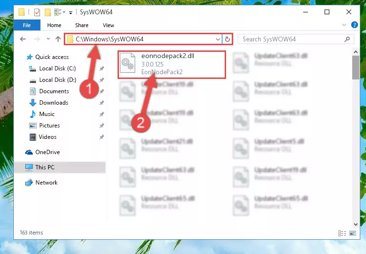Select Network in navigation pane
Viewport: 366px width, 254px height.
pyautogui.click(x=46, y=182)
